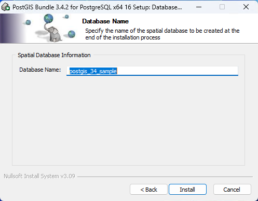Click the installer box icon in title bar

pyautogui.click(x=6, y=7)
